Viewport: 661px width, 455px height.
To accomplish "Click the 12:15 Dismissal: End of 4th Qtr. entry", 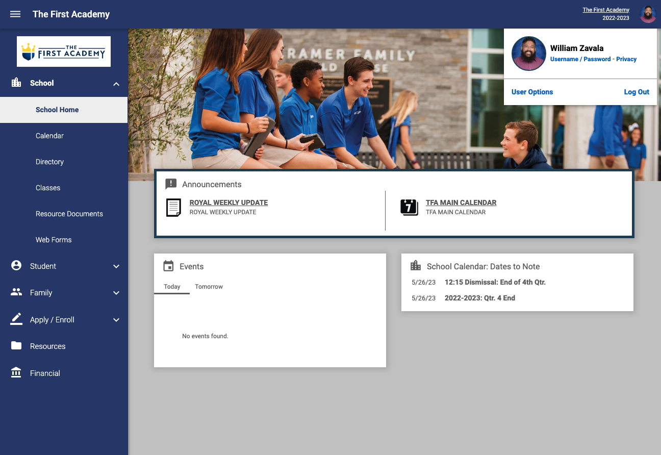I will 495,282.
